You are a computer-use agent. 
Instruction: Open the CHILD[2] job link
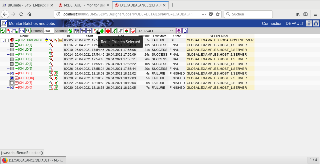pyautogui.click(x=25, y=59)
